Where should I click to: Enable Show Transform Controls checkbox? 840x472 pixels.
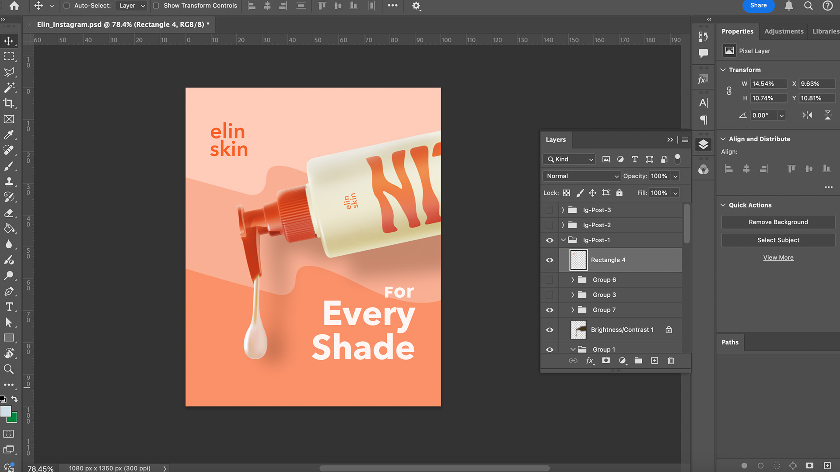tap(156, 6)
